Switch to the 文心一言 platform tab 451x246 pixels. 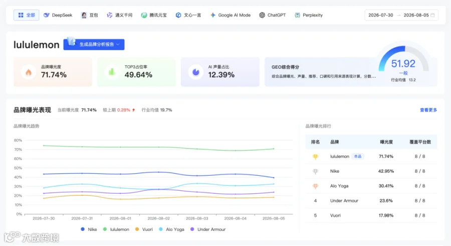coord(188,15)
